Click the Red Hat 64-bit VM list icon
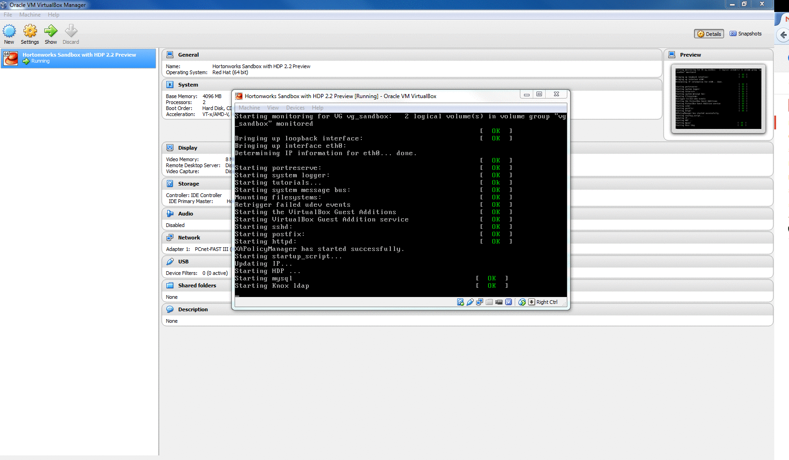Screen dimensions: 789x460 click(x=11, y=58)
